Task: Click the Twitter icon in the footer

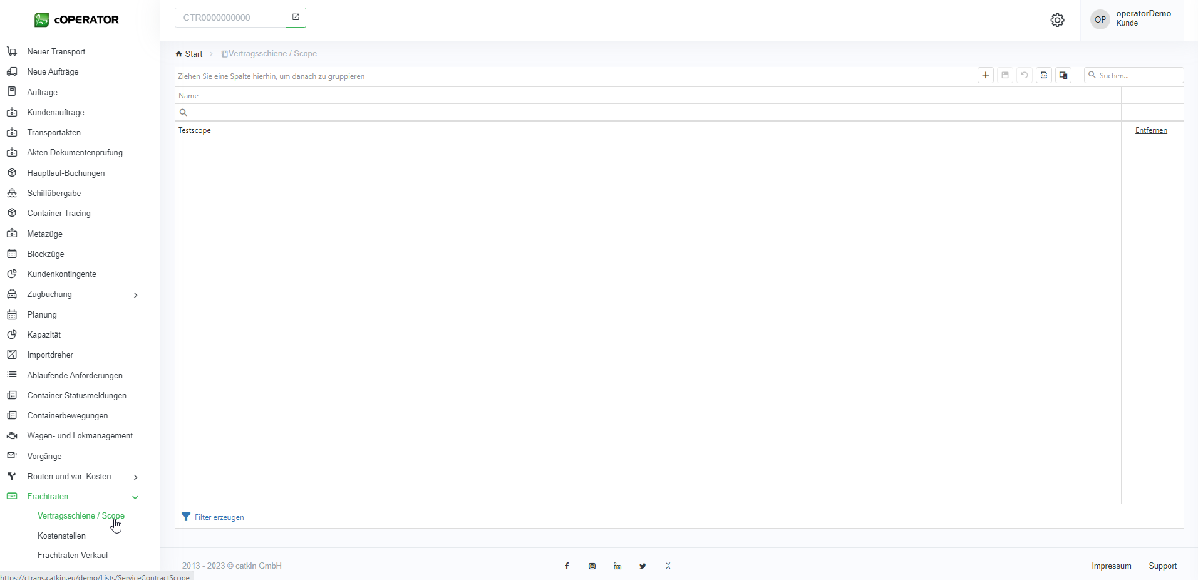Action: tap(643, 566)
